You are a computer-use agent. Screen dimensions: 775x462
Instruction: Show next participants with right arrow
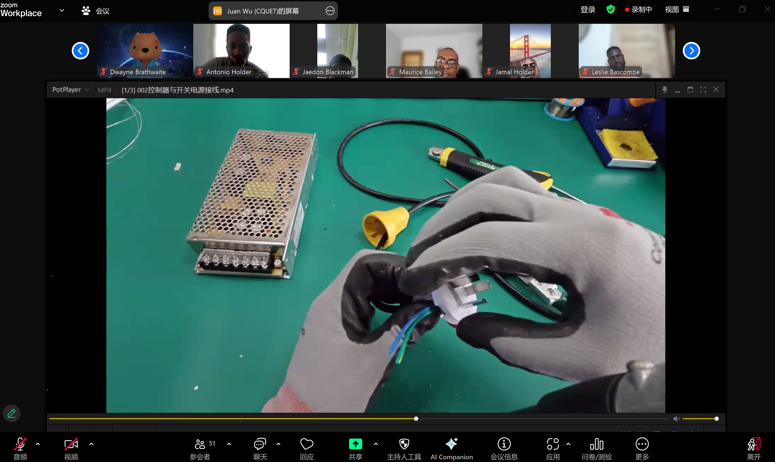(691, 51)
